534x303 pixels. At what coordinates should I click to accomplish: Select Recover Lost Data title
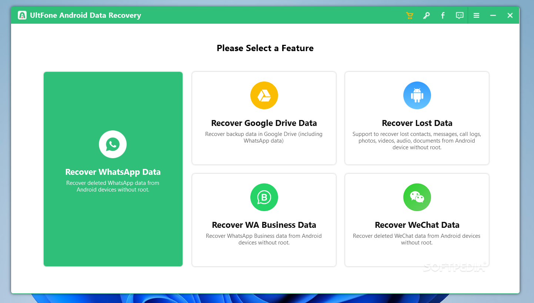(417, 123)
